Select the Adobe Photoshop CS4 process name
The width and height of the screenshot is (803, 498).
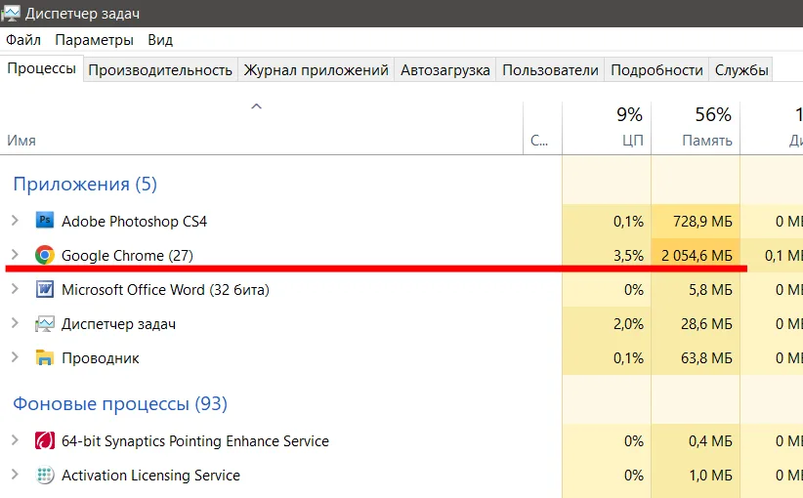point(134,221)
